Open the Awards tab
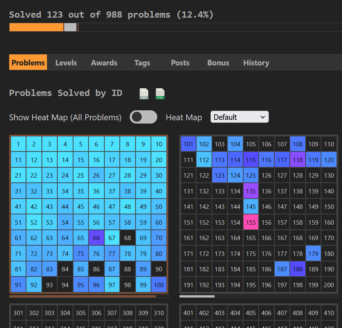The height and width of the screenshot is (328, 342). (104, 63)
